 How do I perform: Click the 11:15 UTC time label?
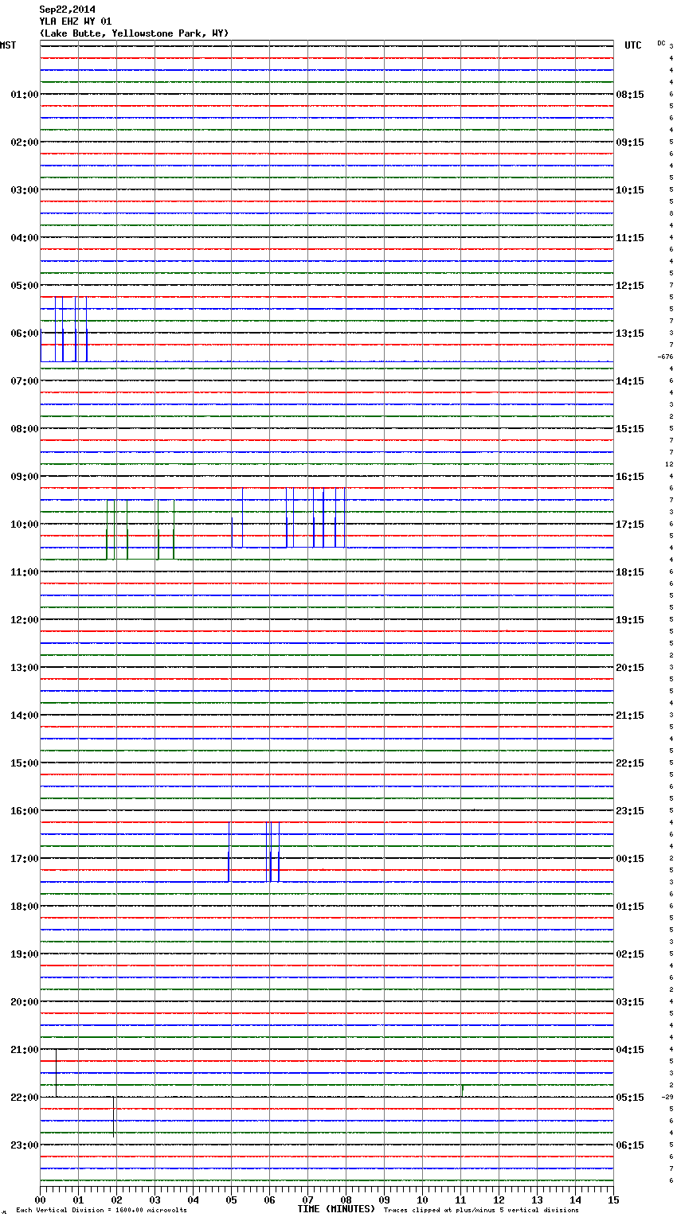pos(630,238)
